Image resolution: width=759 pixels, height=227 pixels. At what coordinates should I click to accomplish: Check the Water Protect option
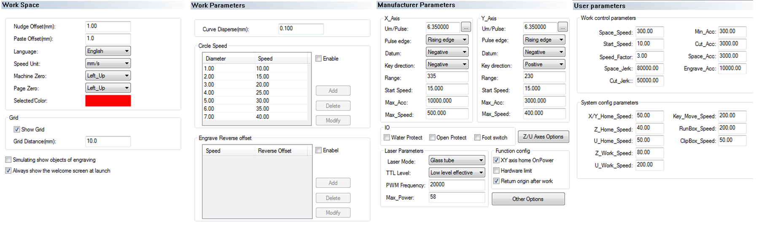click(x=387, y=137)
